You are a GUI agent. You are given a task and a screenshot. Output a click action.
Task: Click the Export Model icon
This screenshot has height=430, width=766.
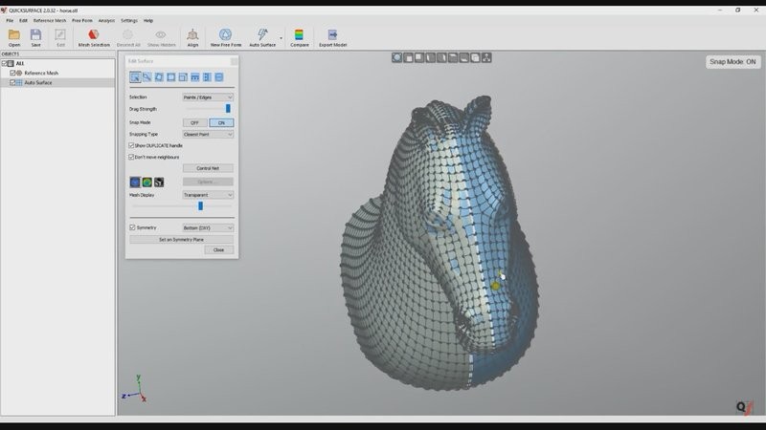(x=332, y=36)
